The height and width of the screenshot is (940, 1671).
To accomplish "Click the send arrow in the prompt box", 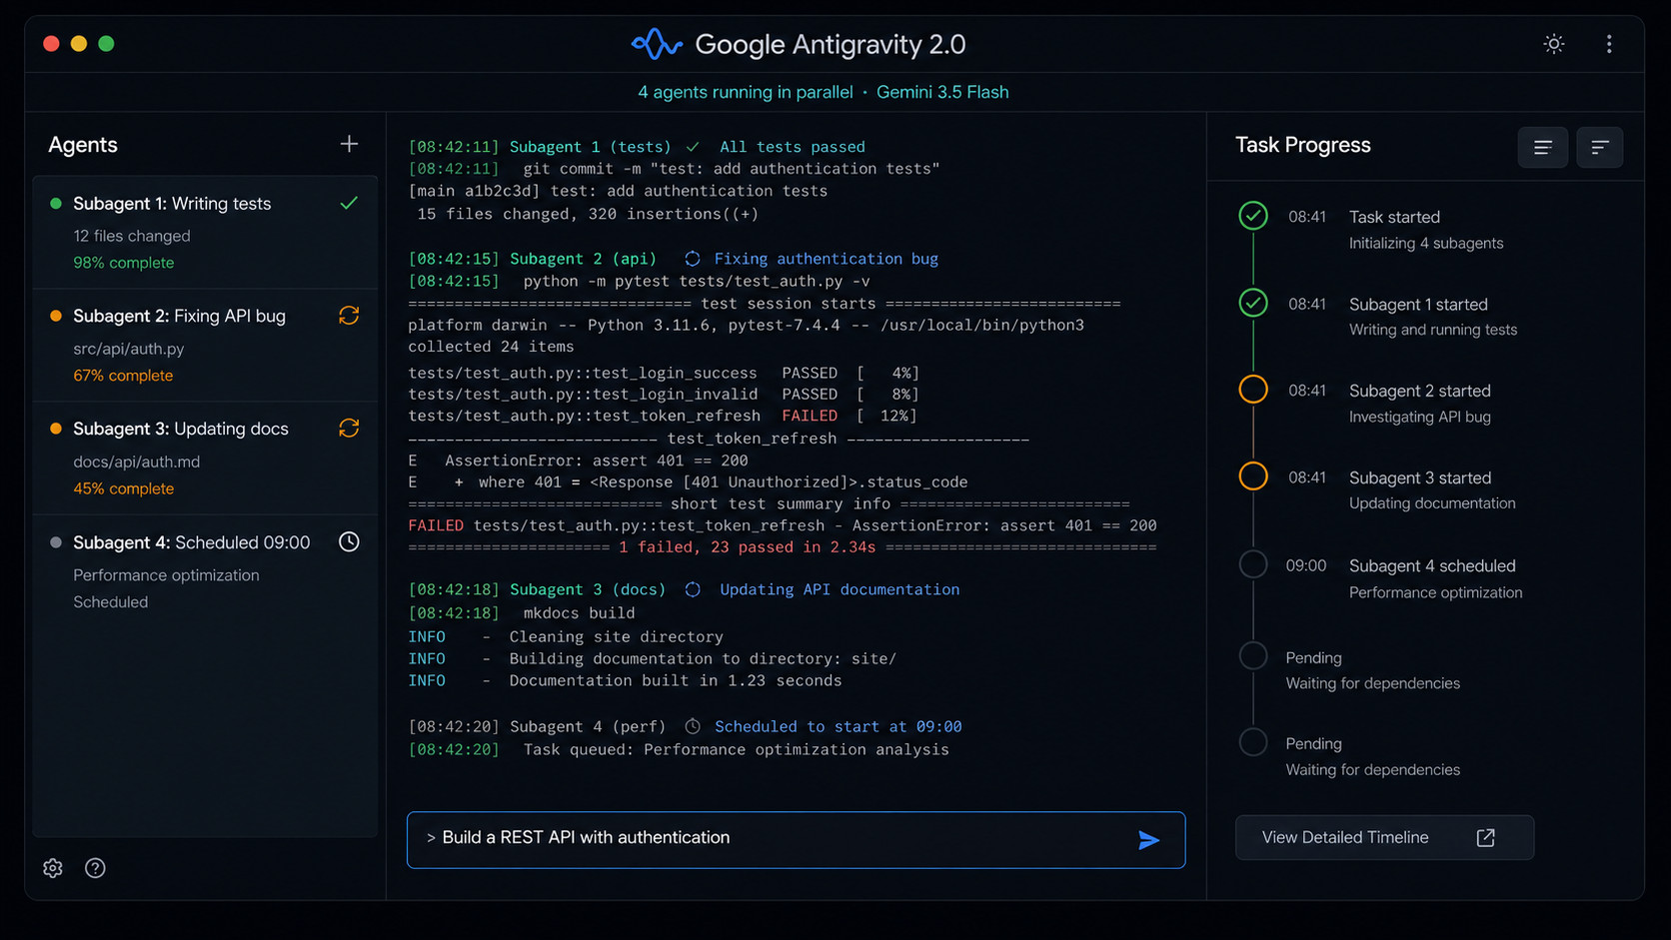I will tap(1149, 840).
